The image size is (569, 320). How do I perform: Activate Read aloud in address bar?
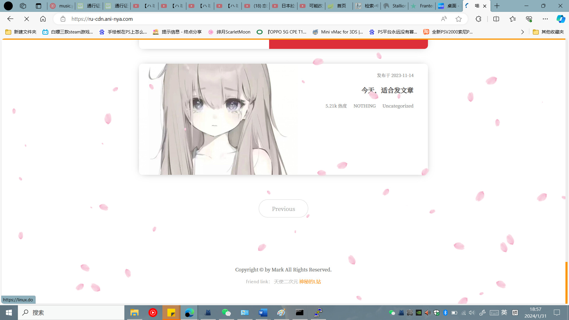click(444, 19)
